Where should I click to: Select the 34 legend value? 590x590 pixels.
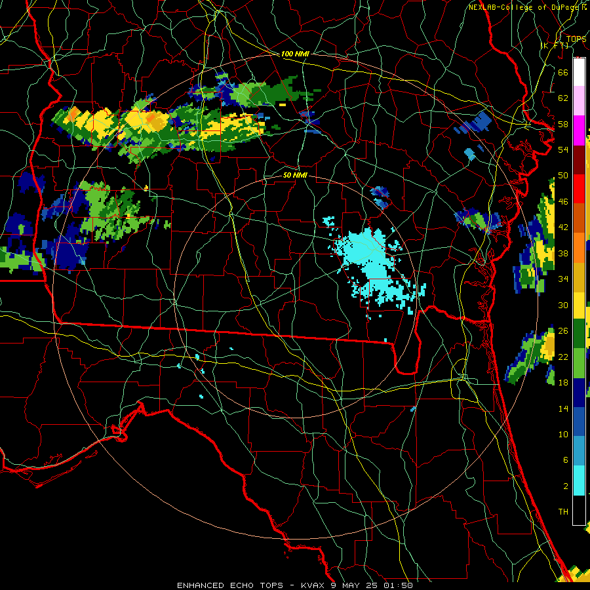pos(563,279)
